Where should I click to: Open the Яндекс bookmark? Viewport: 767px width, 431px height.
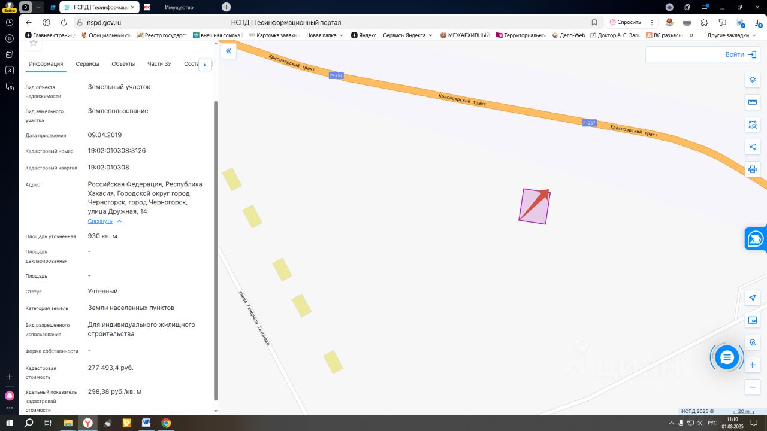[364, 35]
